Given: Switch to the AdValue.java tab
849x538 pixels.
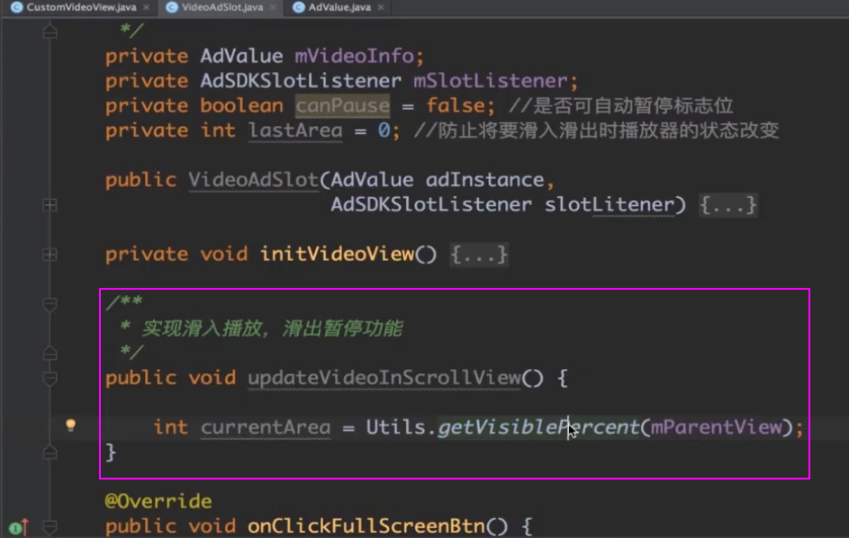Looking at the screenshot, I should click(339, 7).
